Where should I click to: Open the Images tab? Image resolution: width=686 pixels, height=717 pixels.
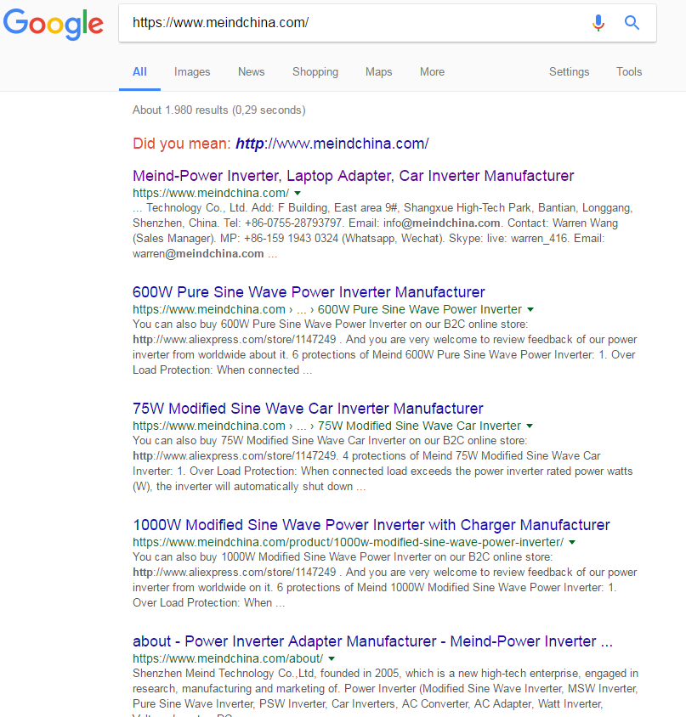click(192, 72)
